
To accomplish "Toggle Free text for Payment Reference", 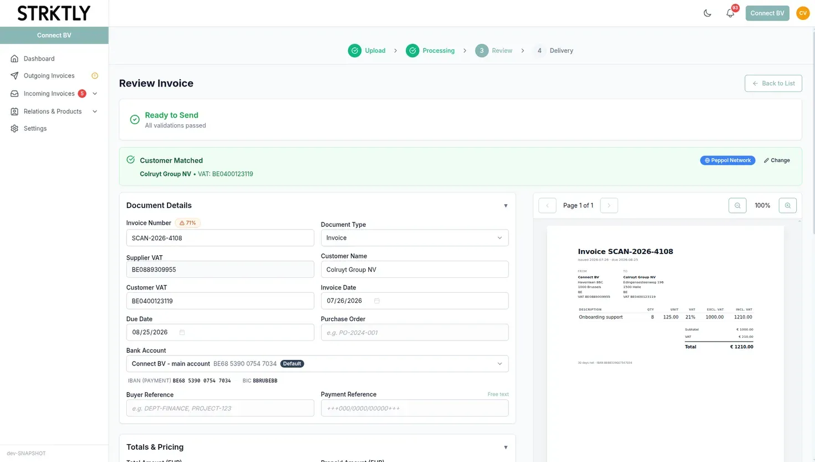I will coord(498,394).
